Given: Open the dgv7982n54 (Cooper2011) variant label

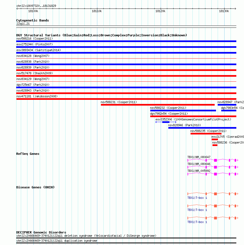Looking at the screenshot, I should pyautogui.click(x=169, y=114).
